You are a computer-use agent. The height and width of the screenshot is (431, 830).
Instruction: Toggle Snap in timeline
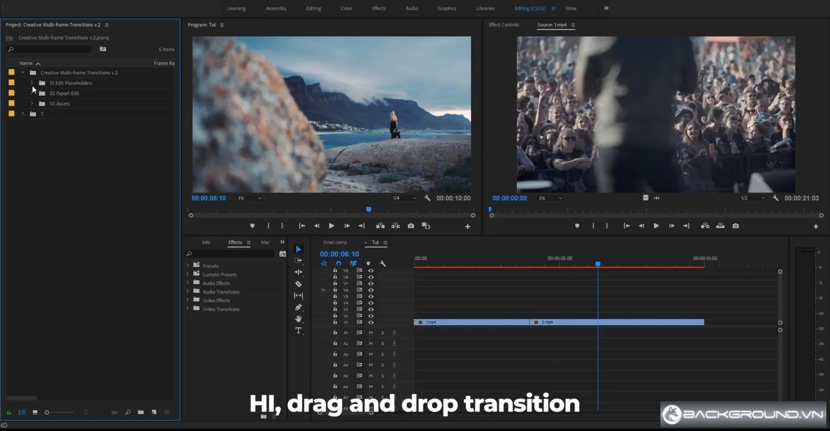click(x=339, y=264)
